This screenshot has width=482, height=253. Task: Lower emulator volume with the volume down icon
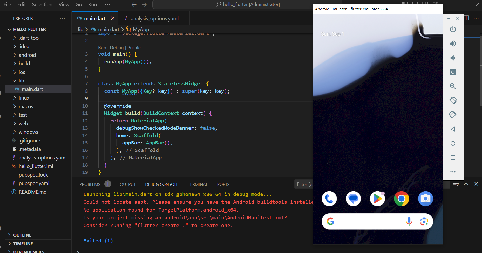(x=453, y=58)
